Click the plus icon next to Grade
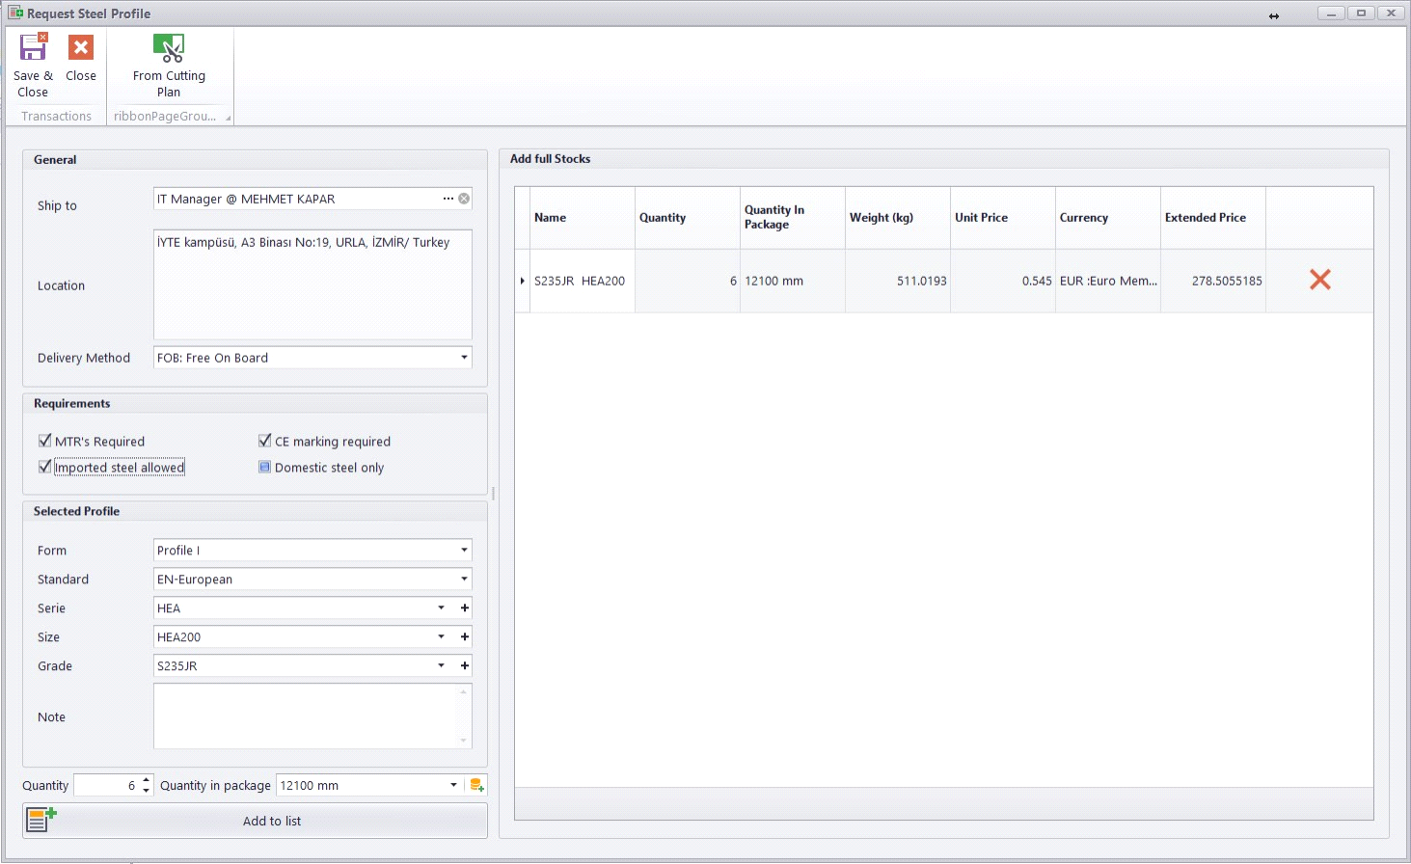 [x=465, y=666]
